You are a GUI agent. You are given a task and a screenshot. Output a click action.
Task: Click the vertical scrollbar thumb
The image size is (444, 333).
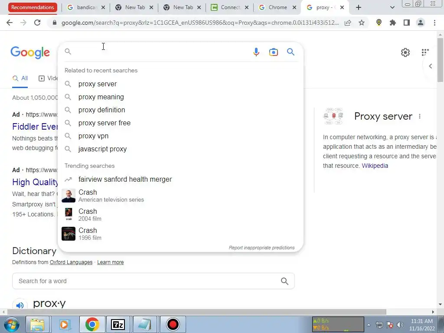(x=440, y=59)
